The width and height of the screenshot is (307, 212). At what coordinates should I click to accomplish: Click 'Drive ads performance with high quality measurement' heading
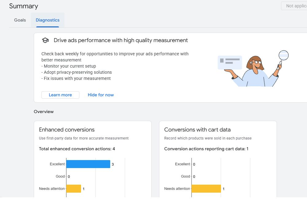pyautogui.click(x=121, y=40)
